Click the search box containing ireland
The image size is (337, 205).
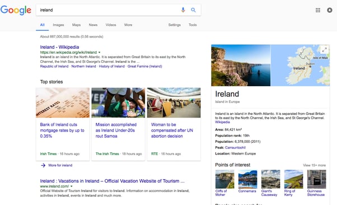109,10
